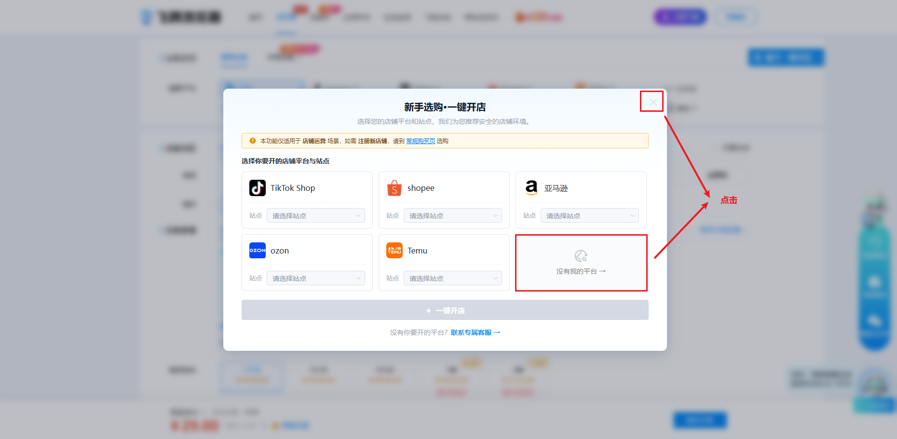The image size is (897, 439).
Task: Click the shopee platform name
Action: pos(421,188)
